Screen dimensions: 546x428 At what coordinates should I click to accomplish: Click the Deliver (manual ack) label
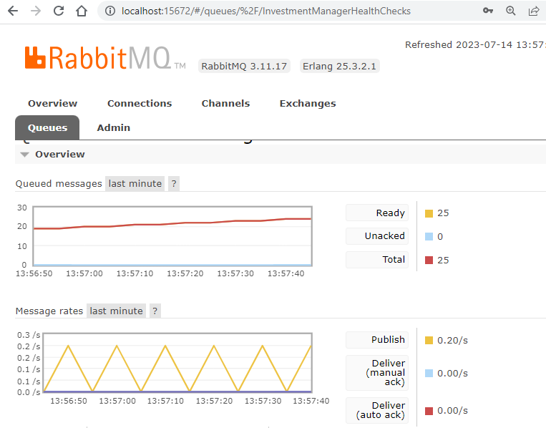pos(377,373)
